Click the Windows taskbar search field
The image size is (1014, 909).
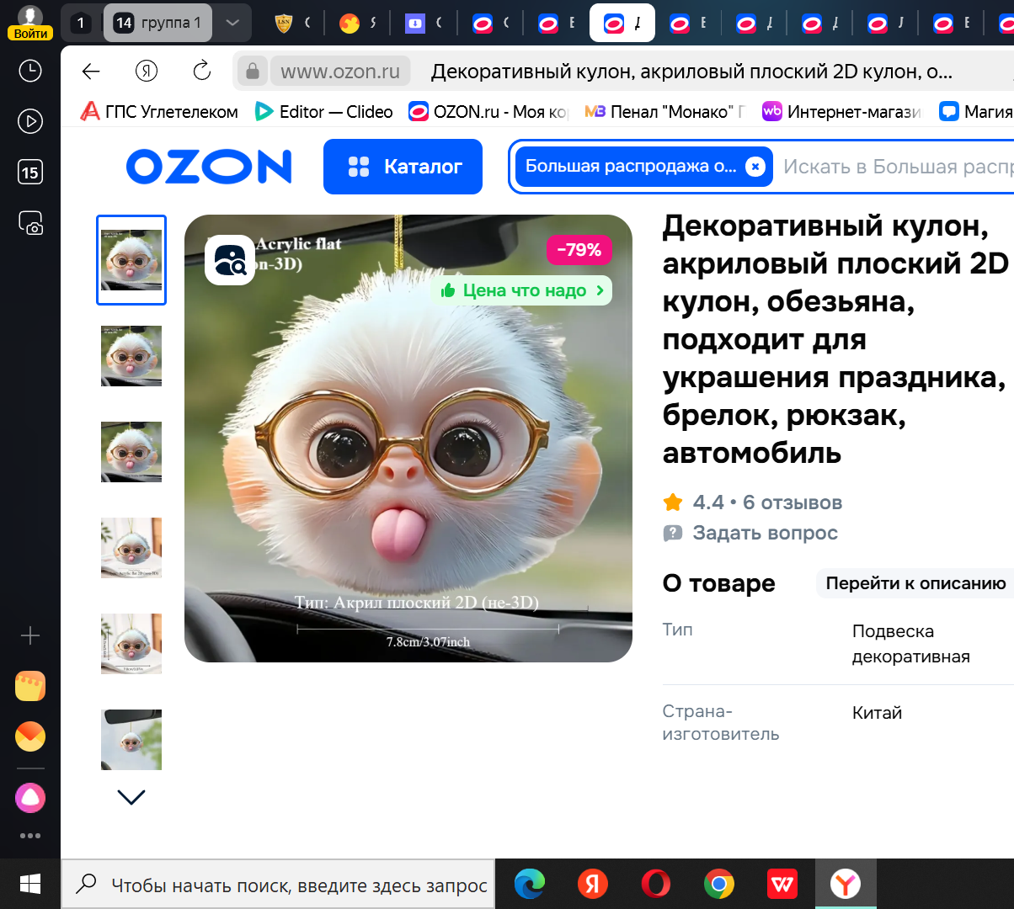point(278,885)
